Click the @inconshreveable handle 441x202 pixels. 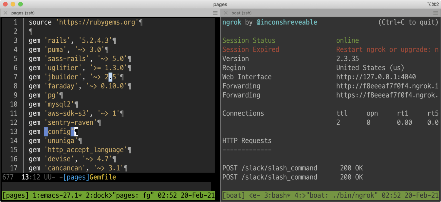pyautogui.click(x=287, y=22)
